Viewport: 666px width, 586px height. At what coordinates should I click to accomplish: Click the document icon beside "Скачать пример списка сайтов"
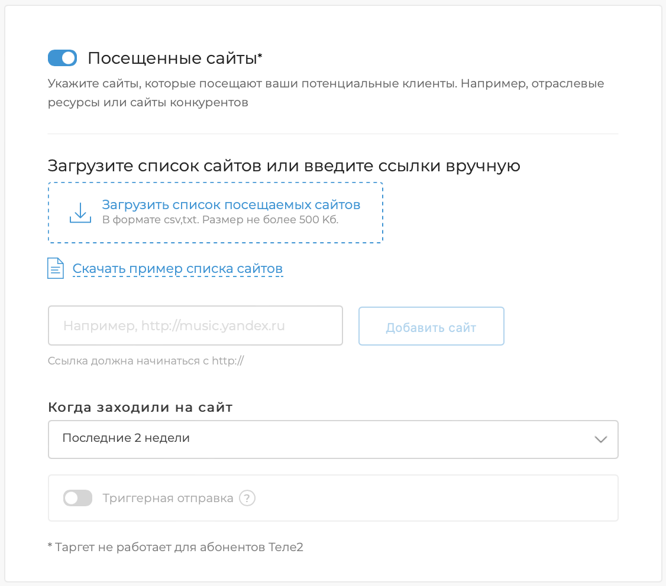click(54, 268)
